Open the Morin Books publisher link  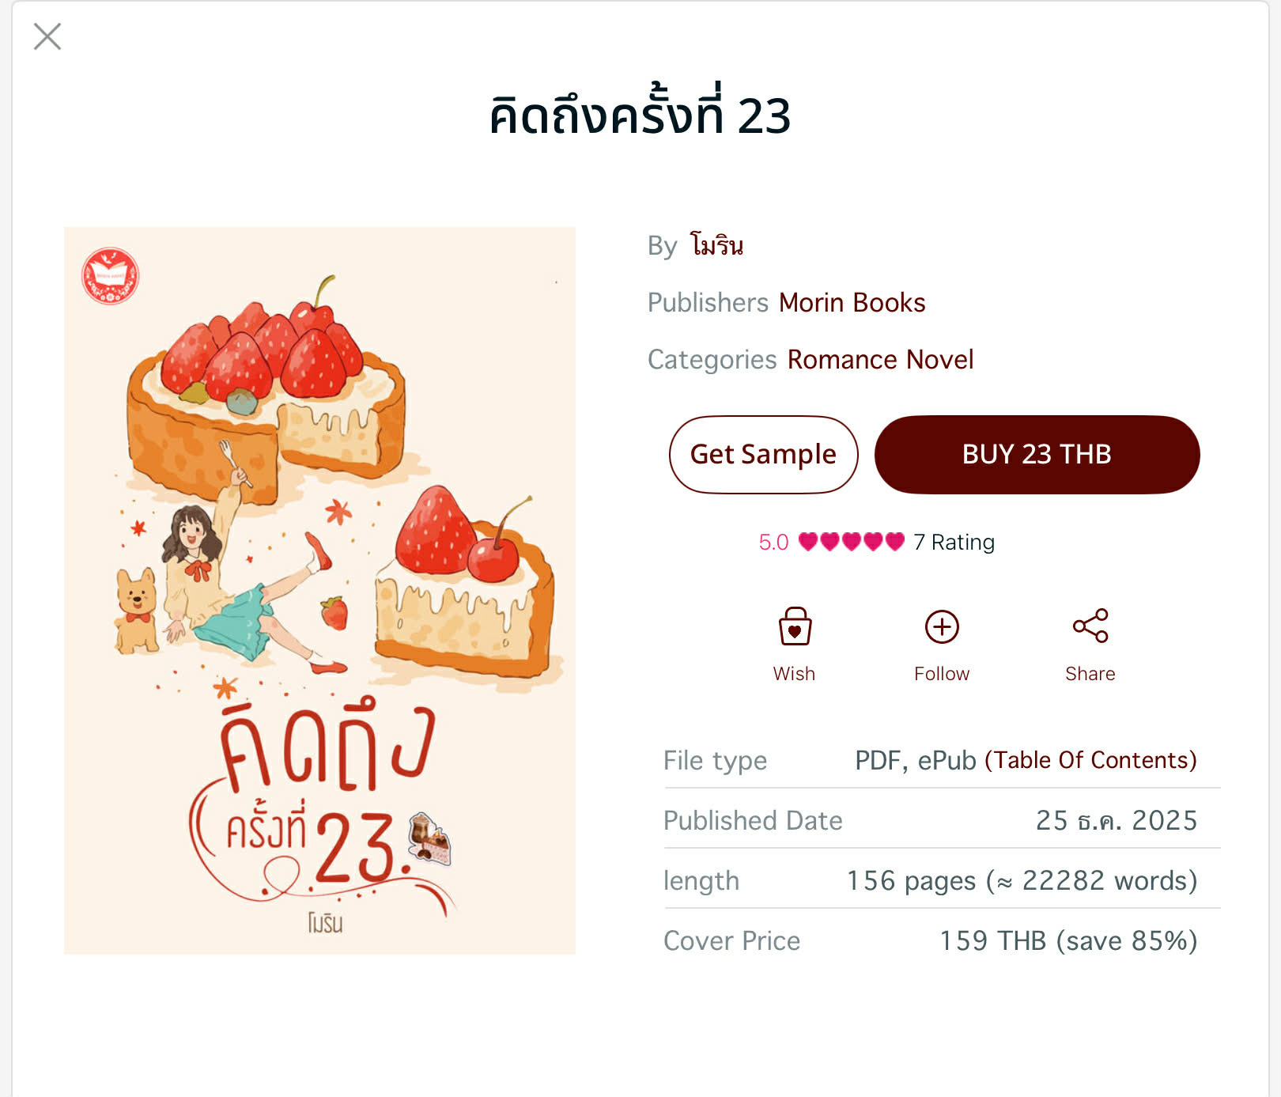pyautogui.click(x=852, y=303)
